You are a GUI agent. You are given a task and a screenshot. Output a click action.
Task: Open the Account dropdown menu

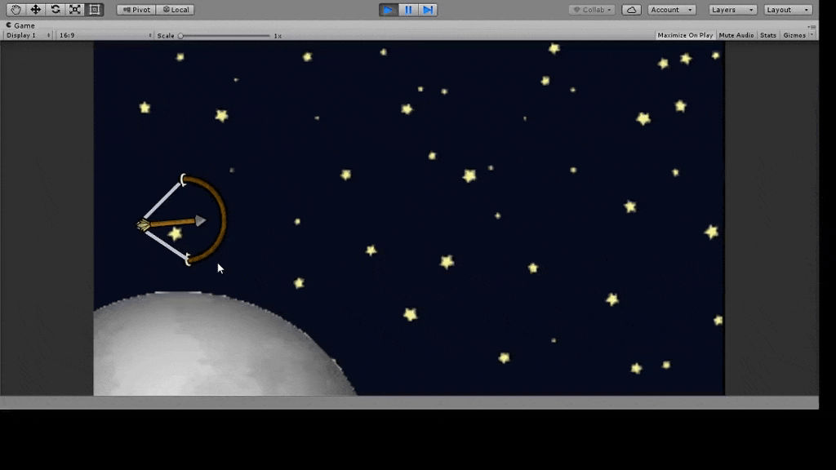point(672,10)
